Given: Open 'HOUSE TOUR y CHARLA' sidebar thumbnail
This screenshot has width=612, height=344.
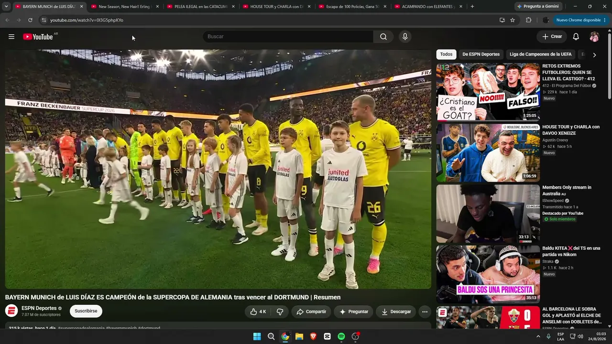Looking at the screenshot, I should (x=488, y=152).
